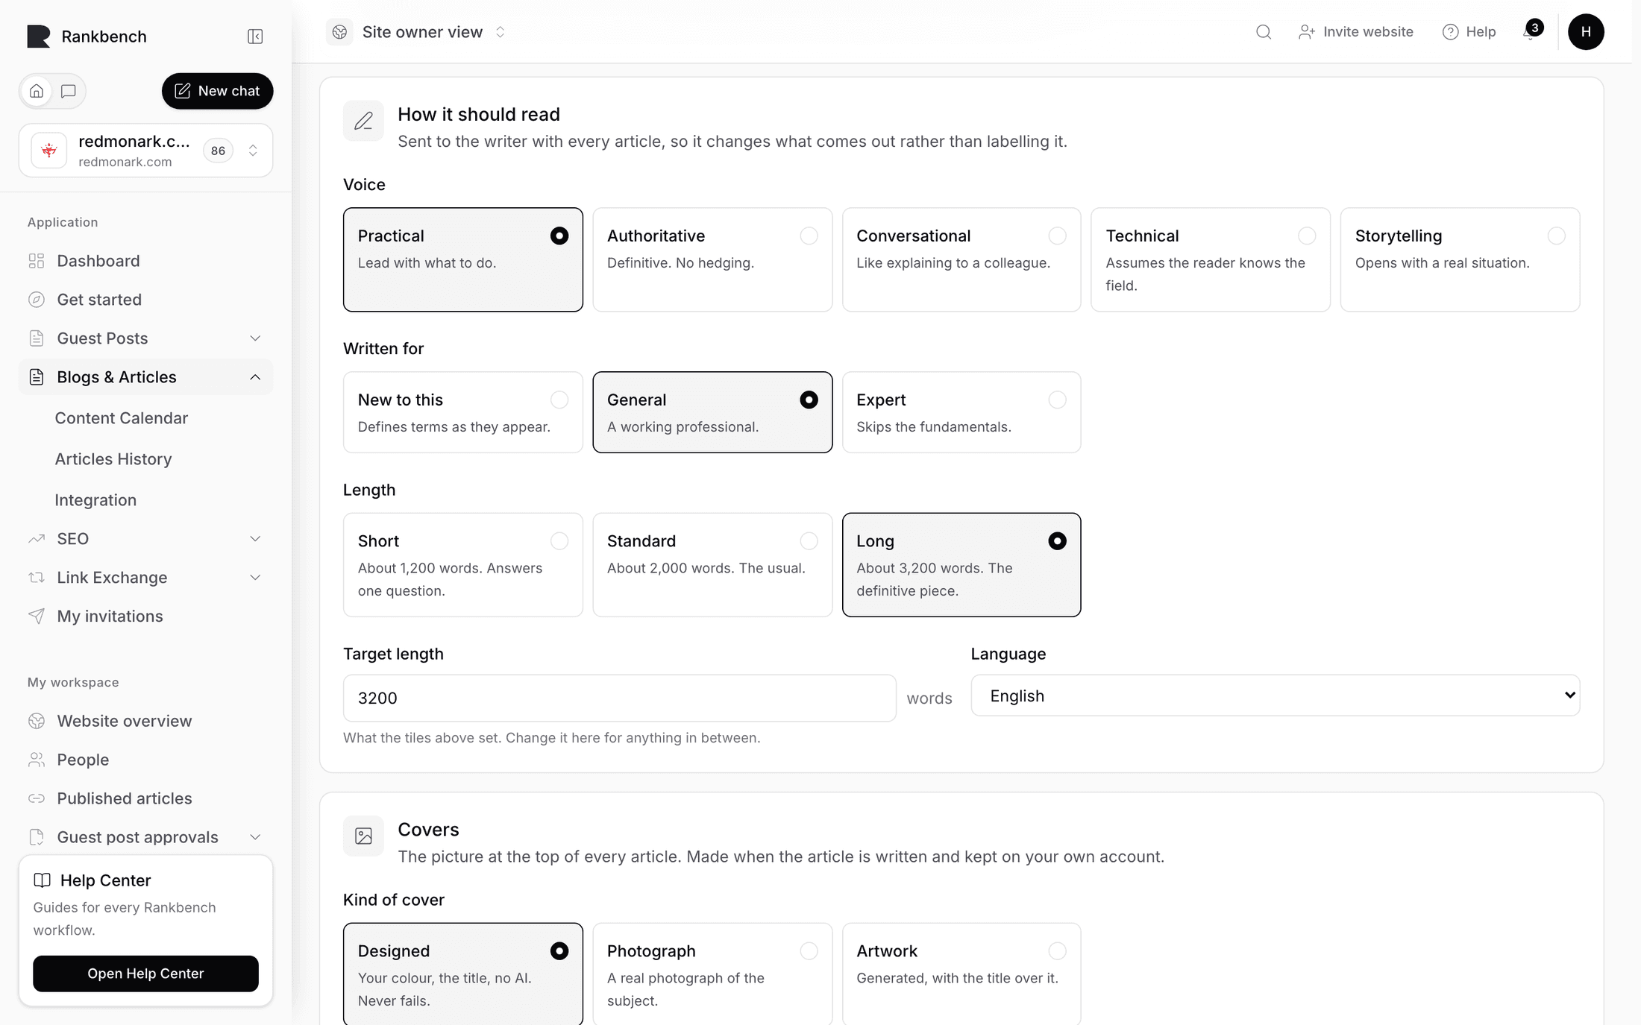Open the Language dropdown set to English
The width and height of the screenshot is (1641, 1025).
[x=1275, y=696]
